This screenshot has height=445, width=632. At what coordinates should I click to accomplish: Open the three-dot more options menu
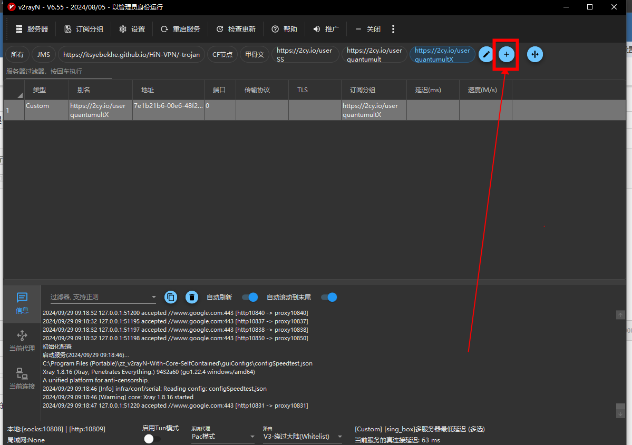tap(393, 29)
